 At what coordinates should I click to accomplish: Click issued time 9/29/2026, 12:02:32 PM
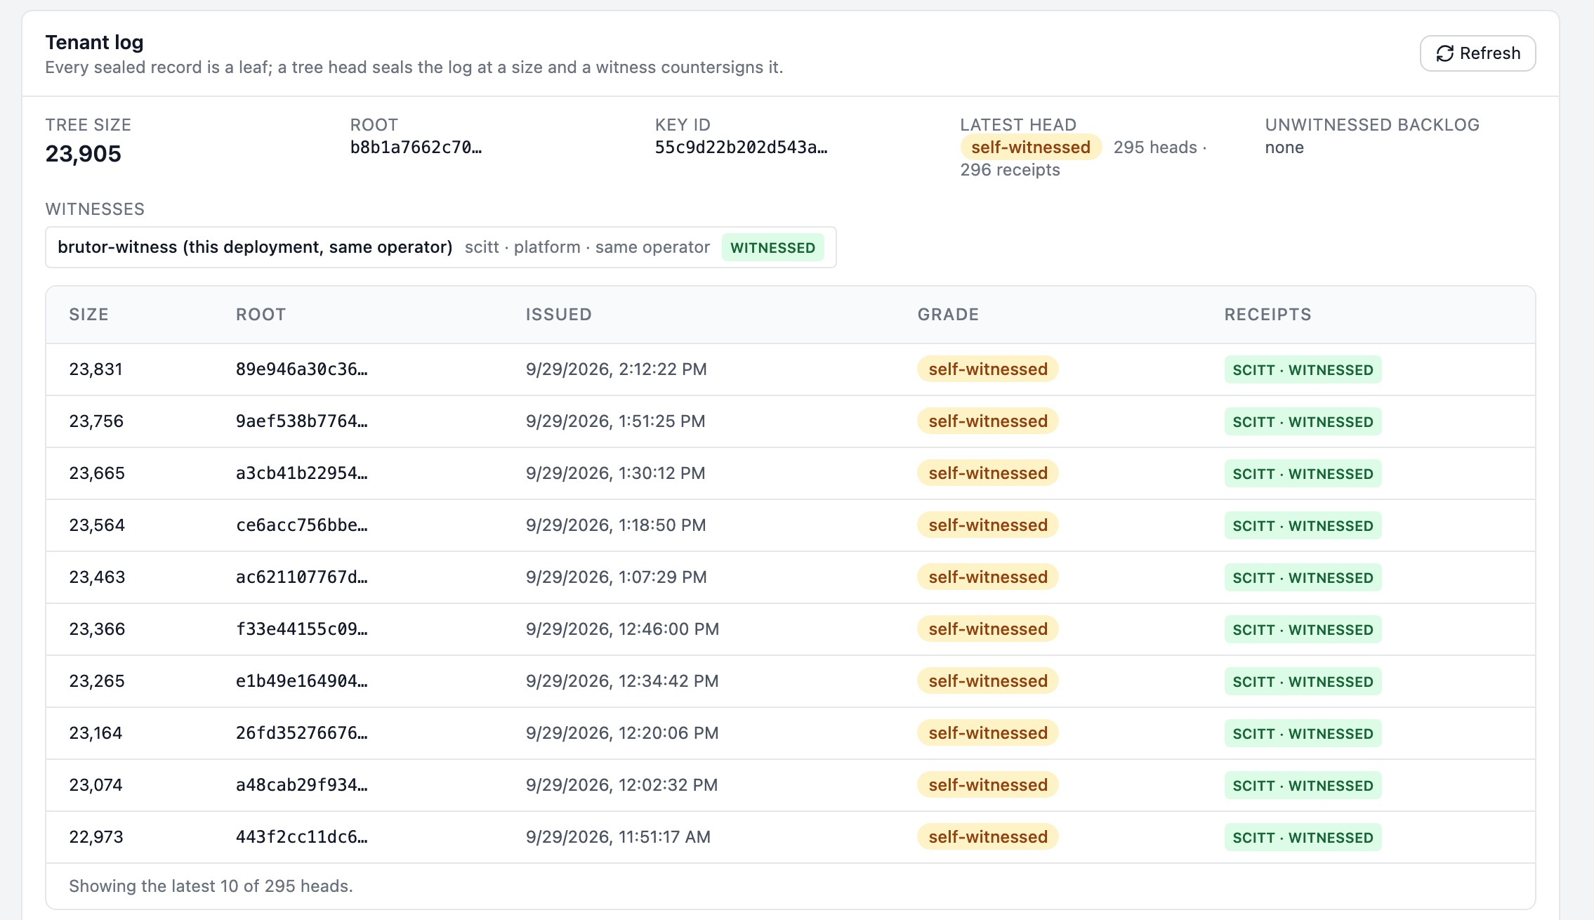(622, 785)
